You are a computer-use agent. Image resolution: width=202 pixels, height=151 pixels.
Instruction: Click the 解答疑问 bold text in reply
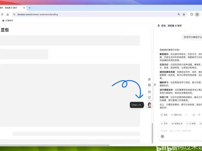(164, 54)
